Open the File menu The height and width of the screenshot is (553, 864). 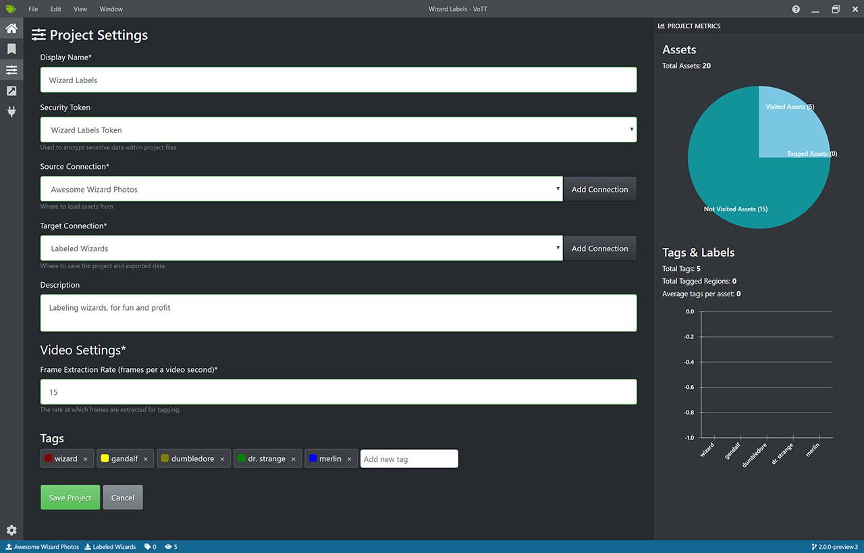click(33, 9)
